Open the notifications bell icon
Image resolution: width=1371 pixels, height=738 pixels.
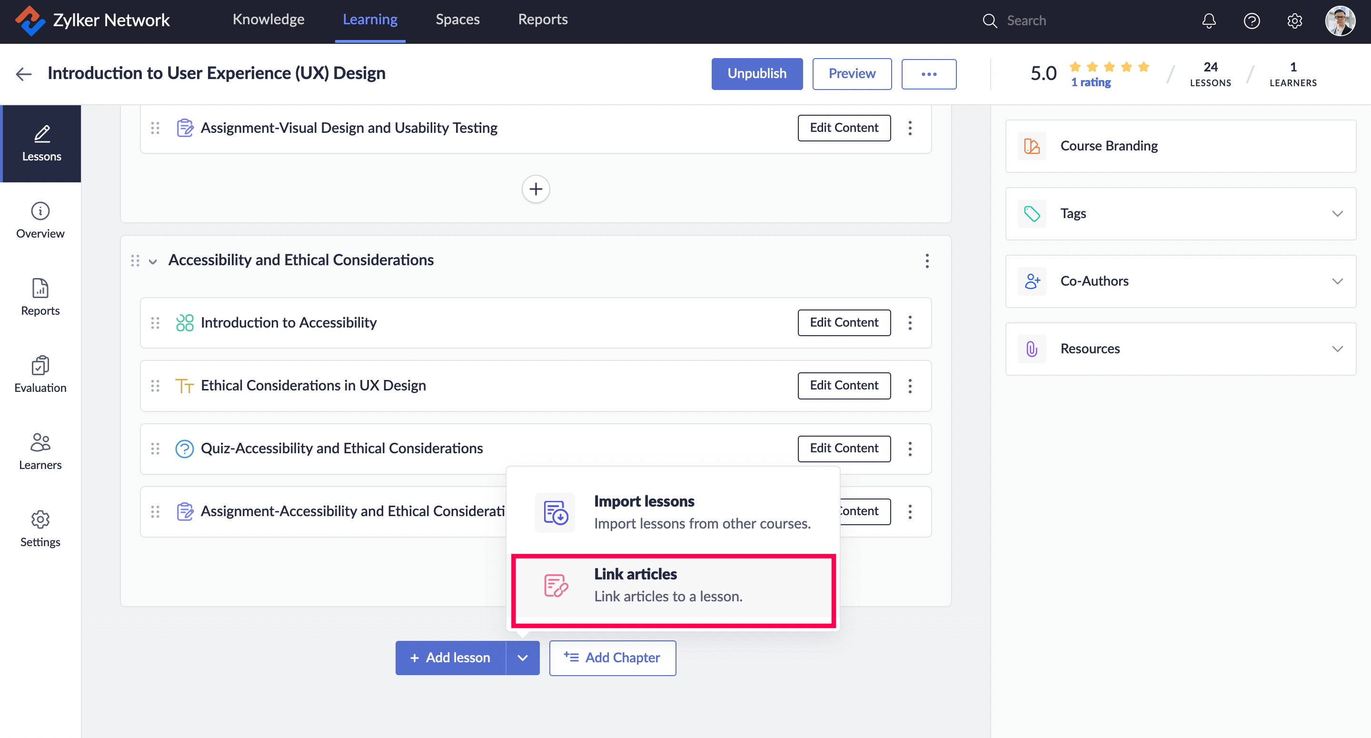pyautogui.click(x=1209, y=21)
